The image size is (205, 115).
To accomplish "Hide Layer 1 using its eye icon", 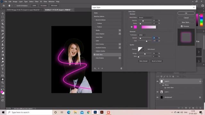I will (x=157, y=92).
